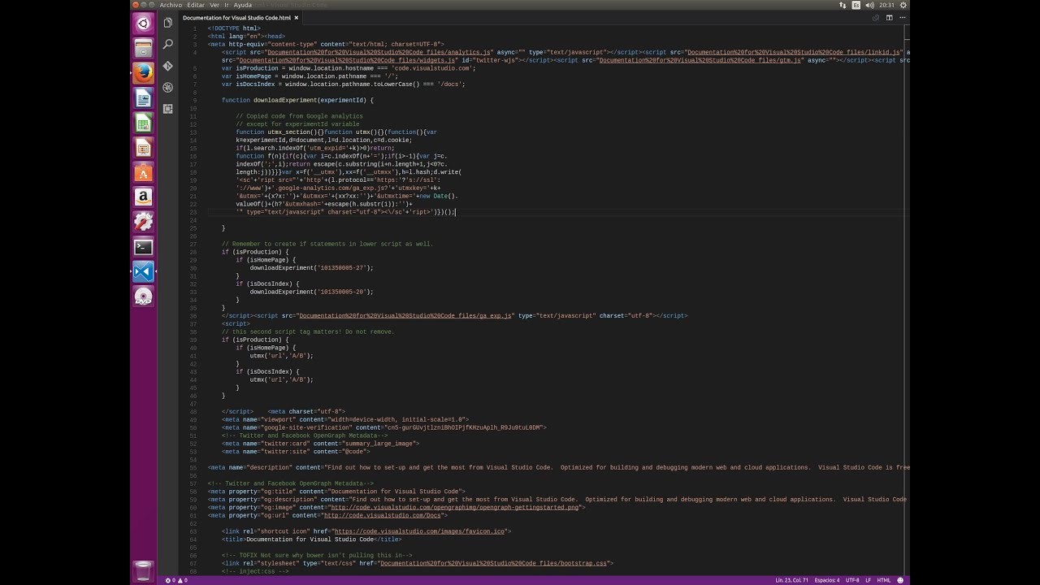1040x585 pixels.
Task: Open the Trash in the dock
Action: click(x=143, y=570)
